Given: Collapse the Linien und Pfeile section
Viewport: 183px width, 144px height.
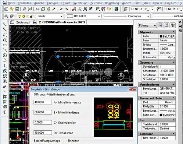Looking at the screenshot, I should pos(174,98).
